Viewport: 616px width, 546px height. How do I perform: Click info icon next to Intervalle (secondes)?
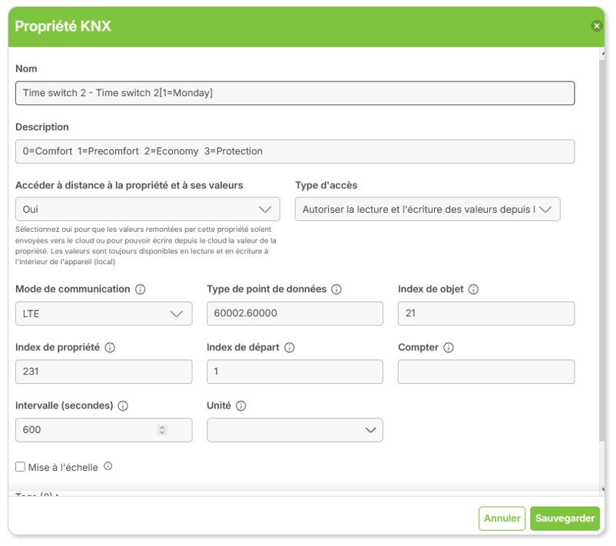123,405
